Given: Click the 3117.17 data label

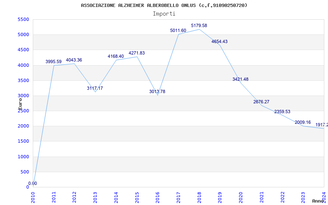Looking at the screenshot, I should click(x=95, y=88).
